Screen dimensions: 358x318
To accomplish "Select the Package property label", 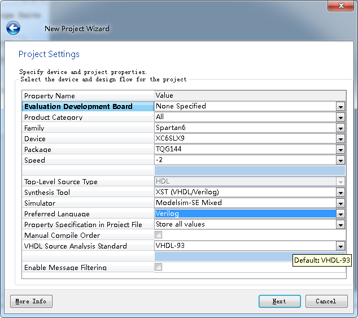I will click(x=38, y=150).
